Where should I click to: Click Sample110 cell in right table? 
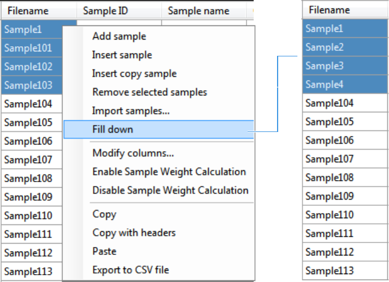click(x=329, y=215)
